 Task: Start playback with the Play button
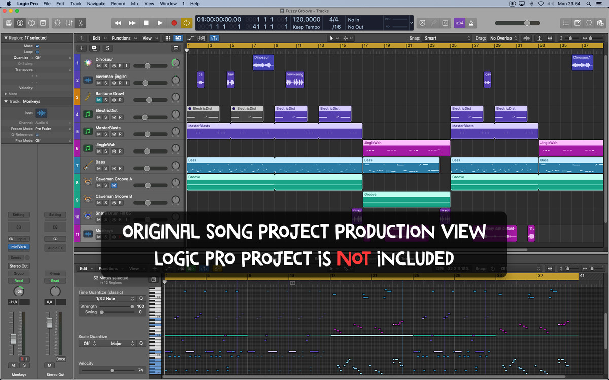point(160,23)
